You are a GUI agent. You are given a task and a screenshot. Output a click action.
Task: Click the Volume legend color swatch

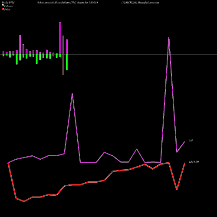[x=3, y=5]
